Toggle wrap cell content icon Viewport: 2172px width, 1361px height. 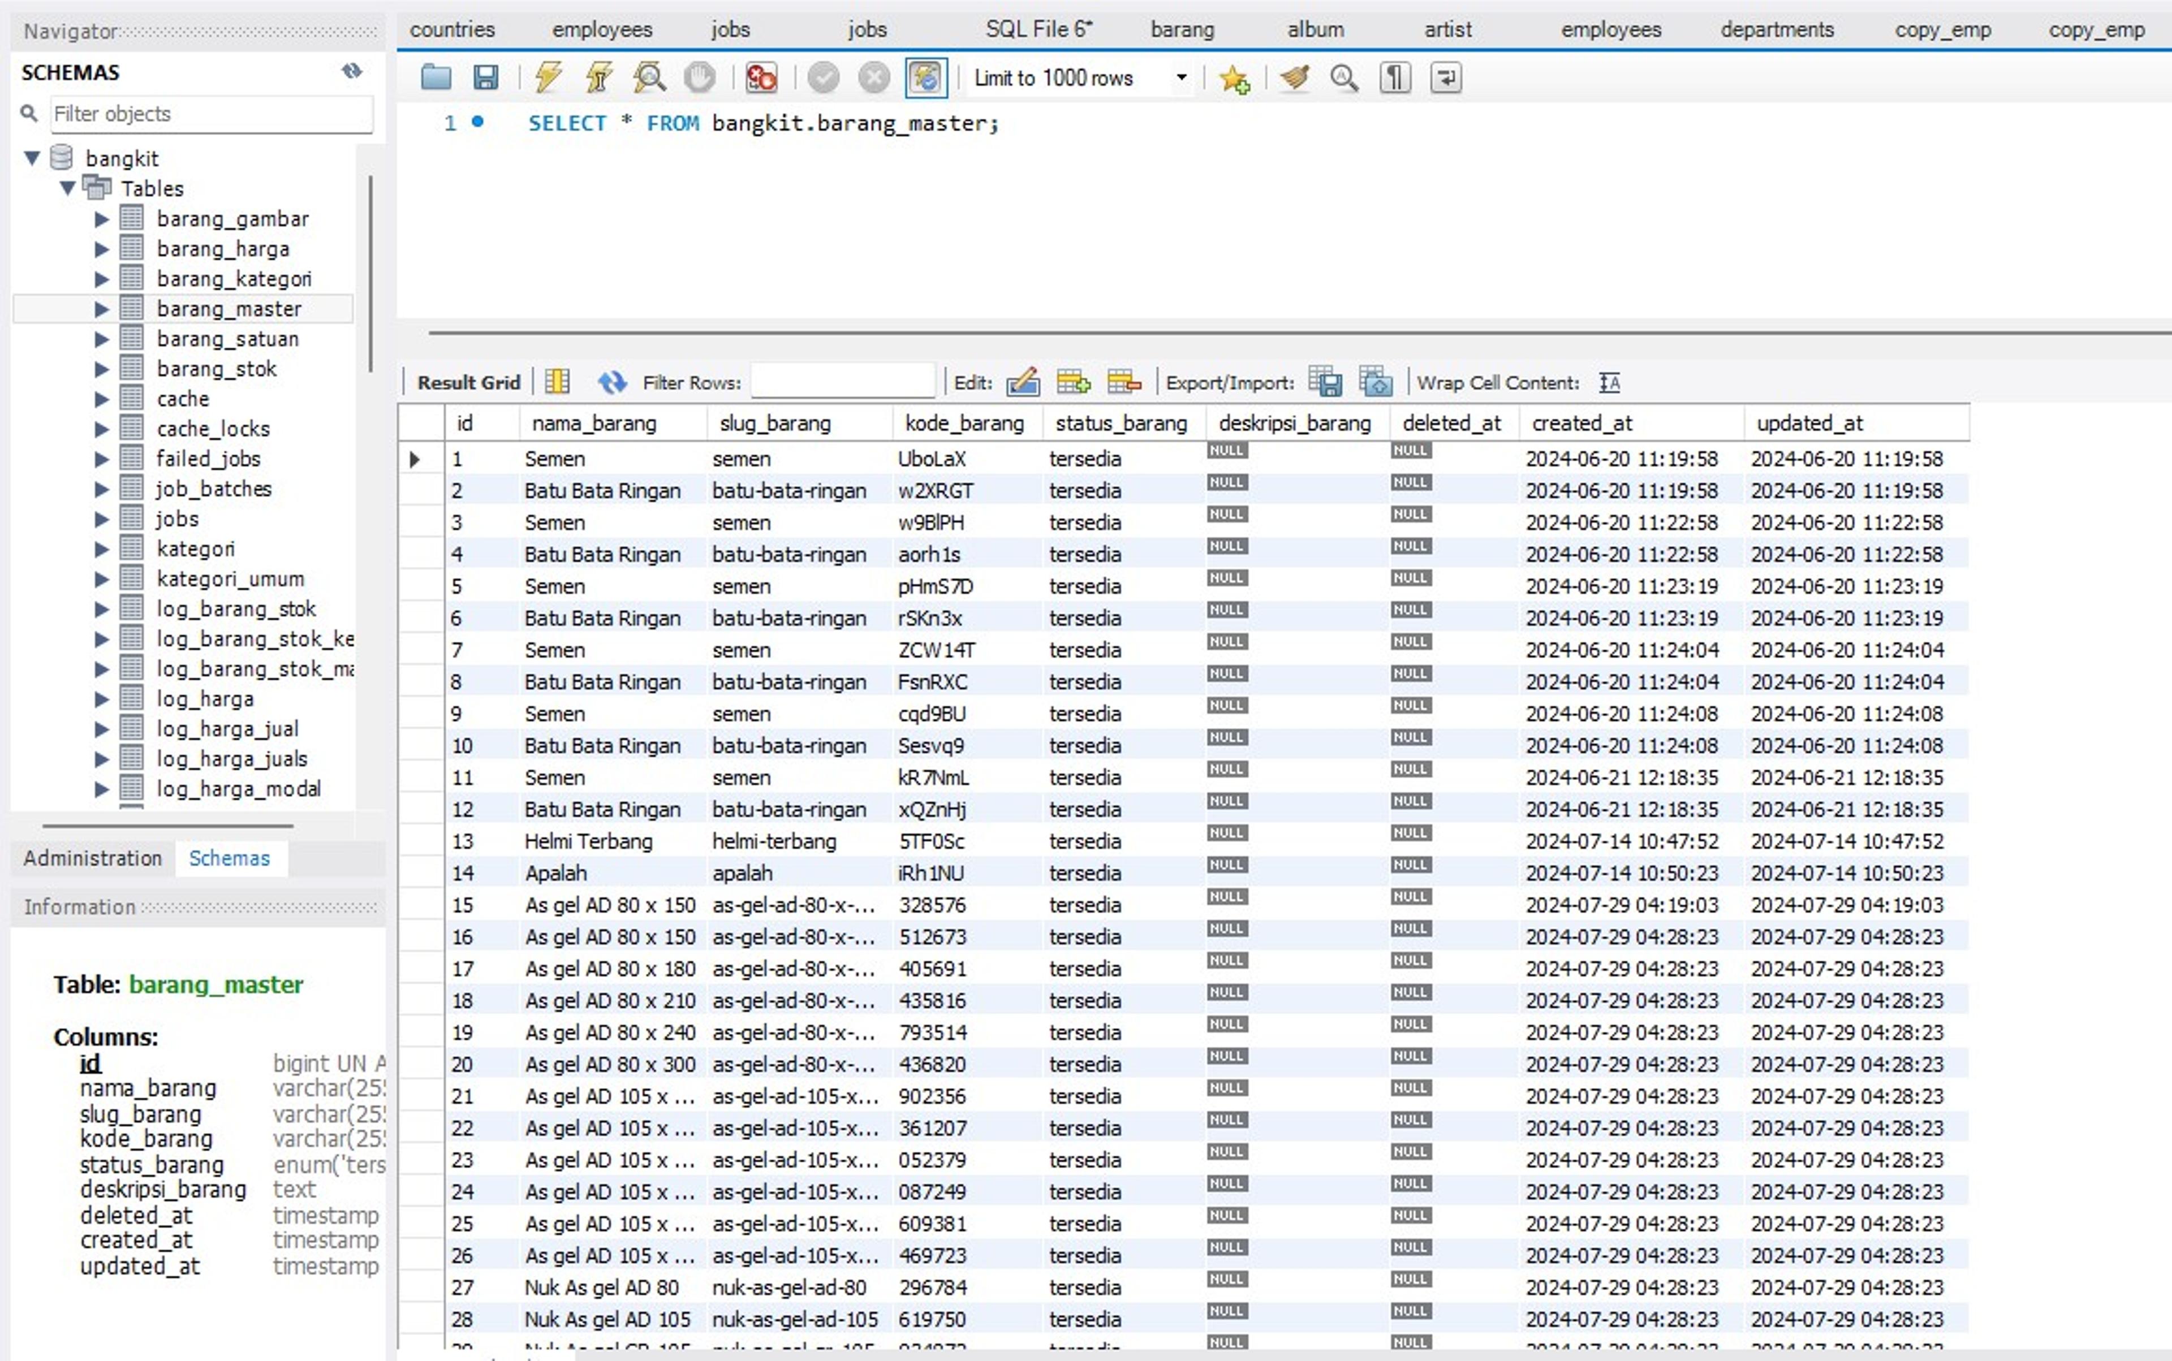pyautogui.click(x=1609, y=383)
